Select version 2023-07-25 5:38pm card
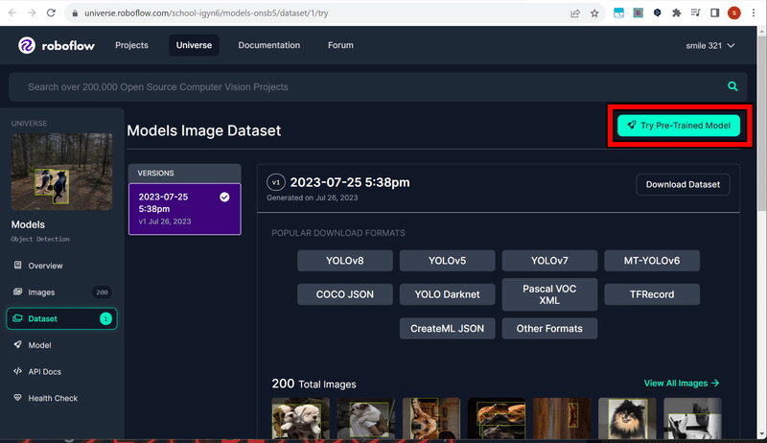Viewport: 767px width, 443px height. click(185, 209)
